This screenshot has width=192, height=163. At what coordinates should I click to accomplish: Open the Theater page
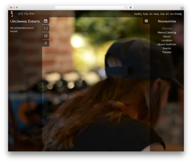(x=167, y=52)
